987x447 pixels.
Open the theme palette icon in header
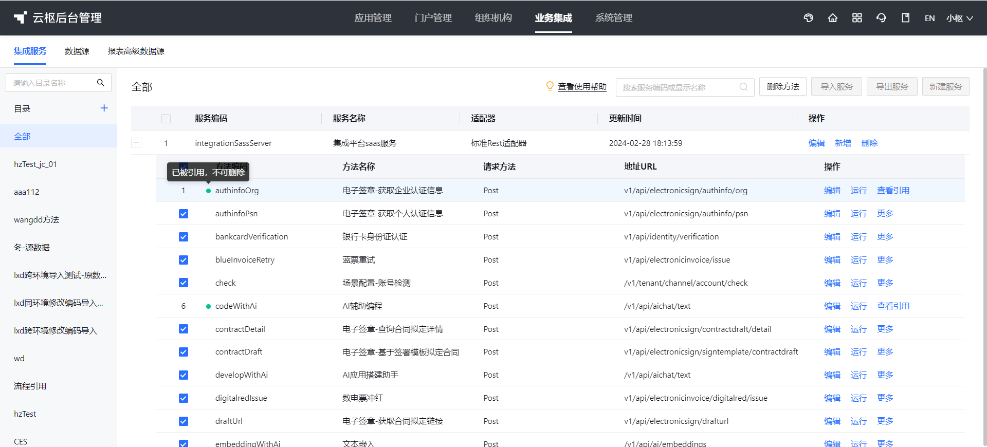point(809,18)
